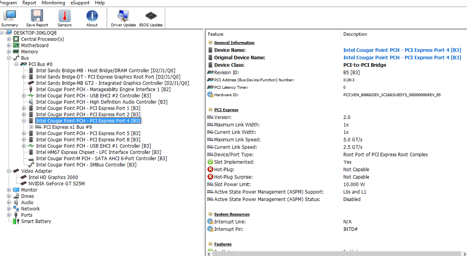Open the Original Device Name link

click(x=402, y=57)
